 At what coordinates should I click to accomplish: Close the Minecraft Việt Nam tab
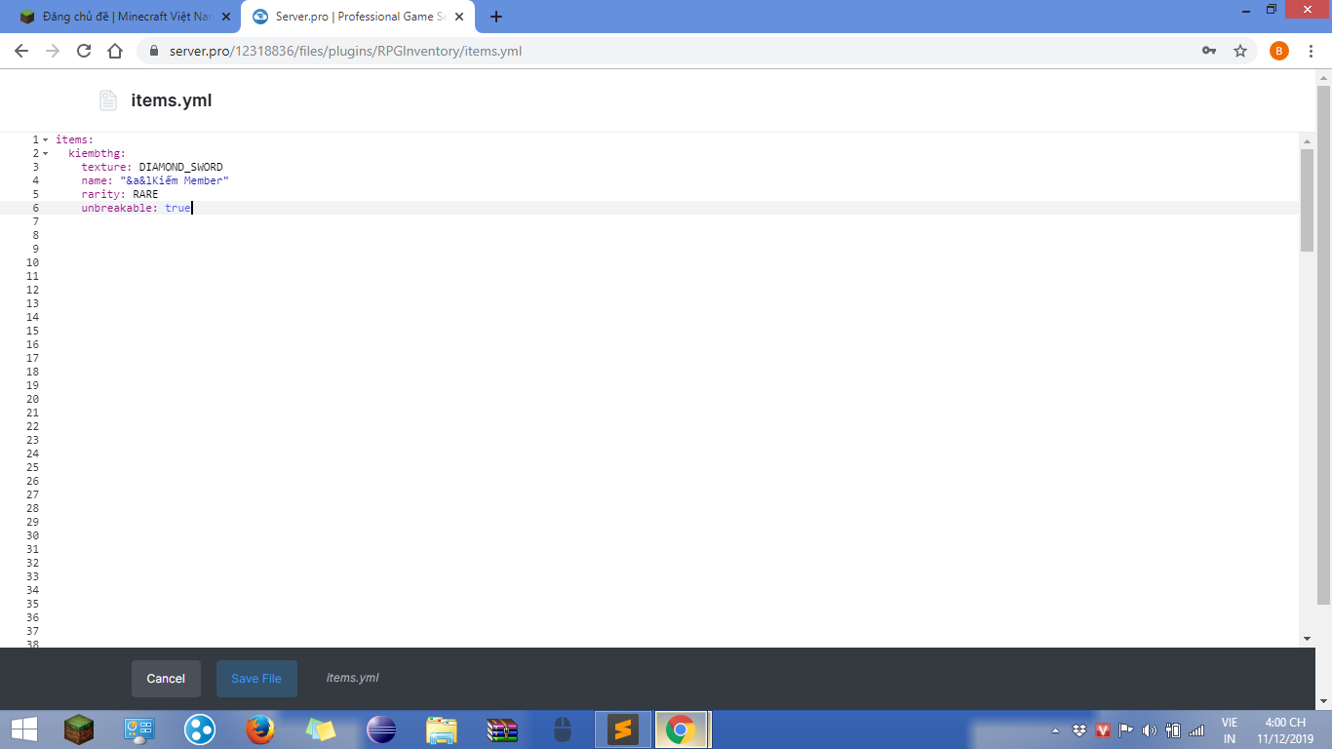(226, 17)
